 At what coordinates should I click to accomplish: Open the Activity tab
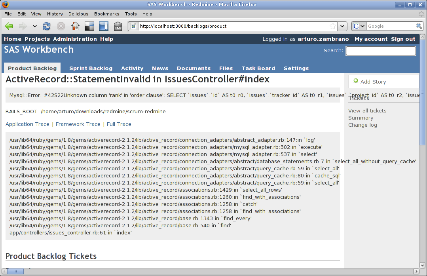132,69
